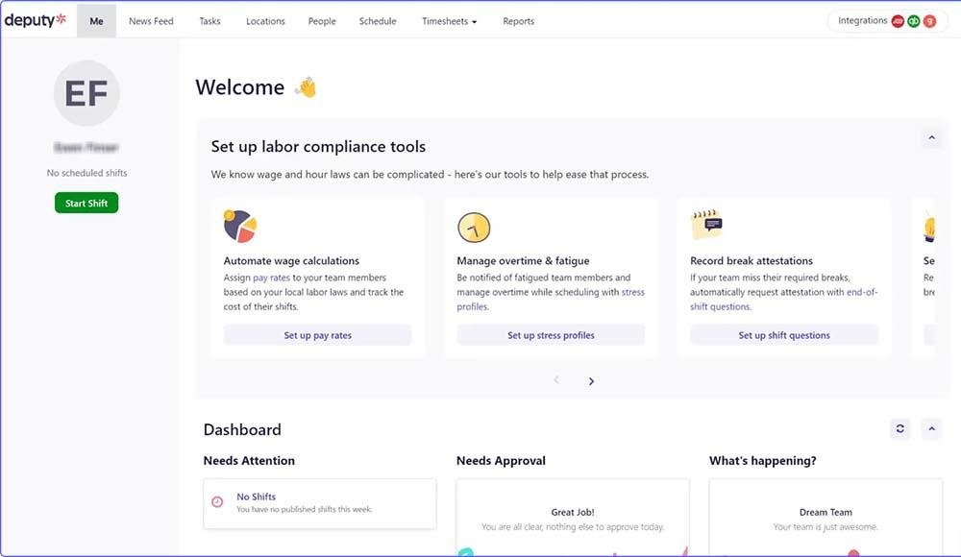Click the green Start Shift button
The height and width of the screenshot is (557, 961).
86,203
